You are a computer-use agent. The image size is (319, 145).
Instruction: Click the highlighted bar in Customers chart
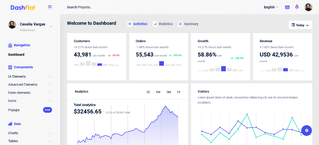100,65
